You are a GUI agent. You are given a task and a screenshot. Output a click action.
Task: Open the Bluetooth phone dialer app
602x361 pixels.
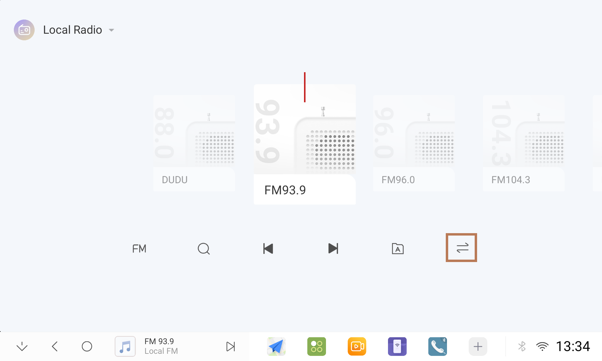click(x=438, y=347)
